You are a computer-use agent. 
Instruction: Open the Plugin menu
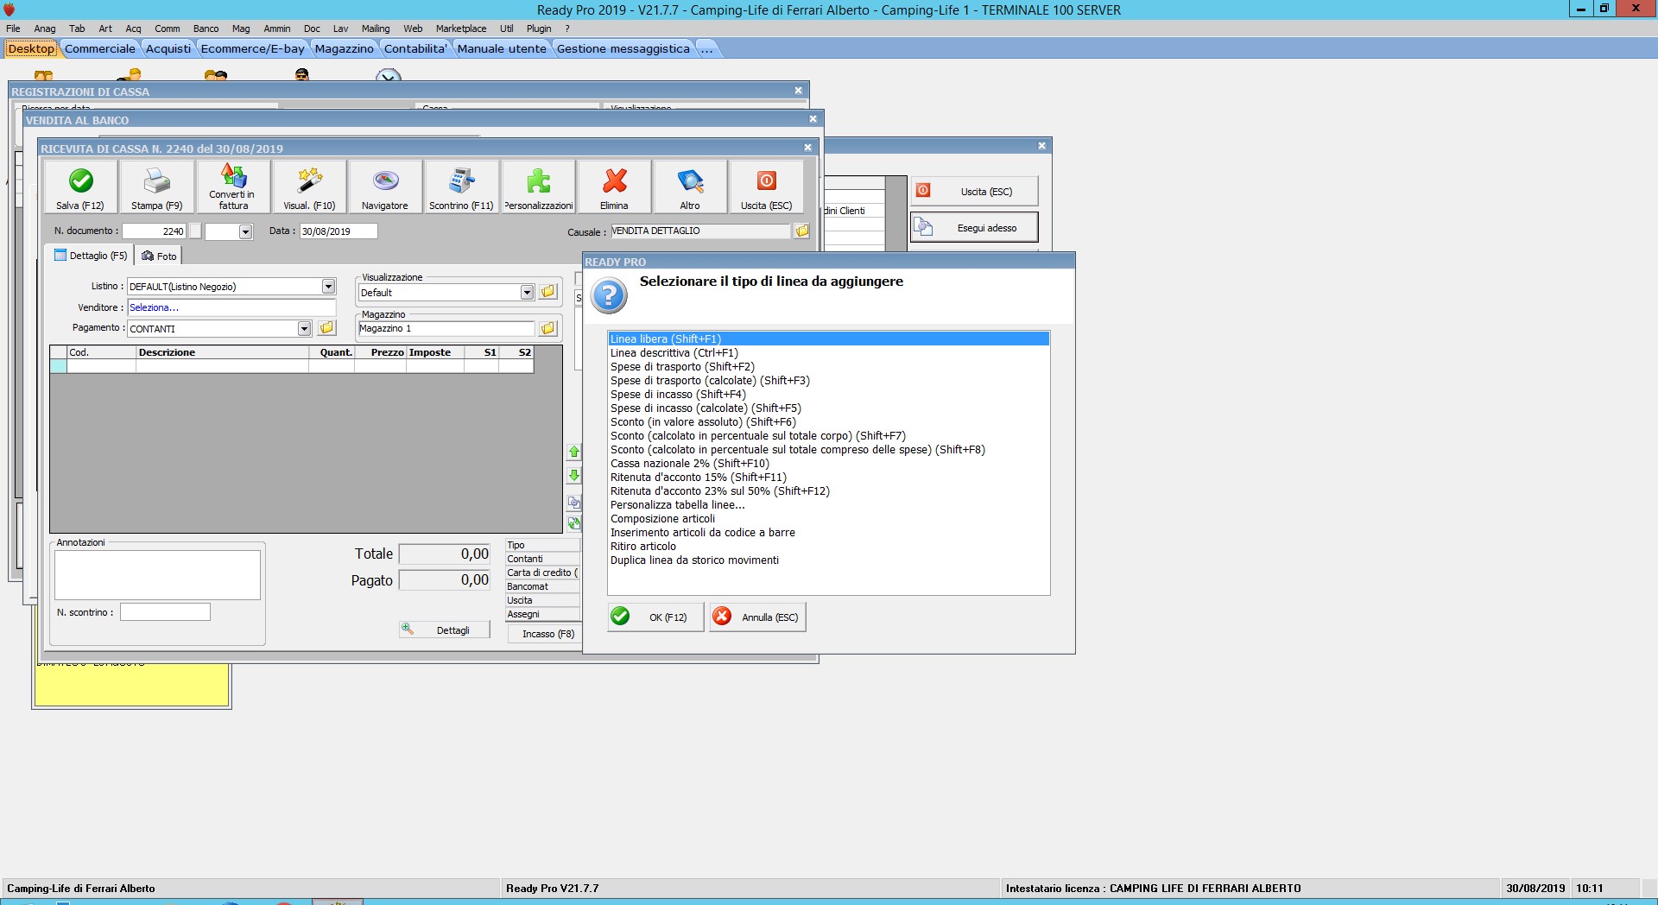click(x=539, y=28)
